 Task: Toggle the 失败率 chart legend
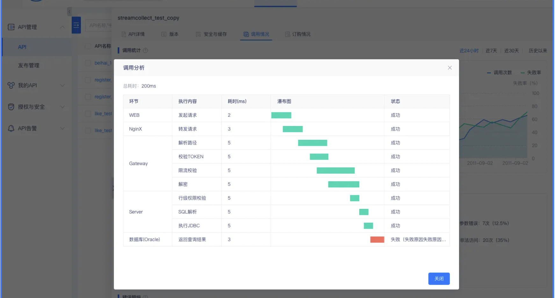pos(531,73)
